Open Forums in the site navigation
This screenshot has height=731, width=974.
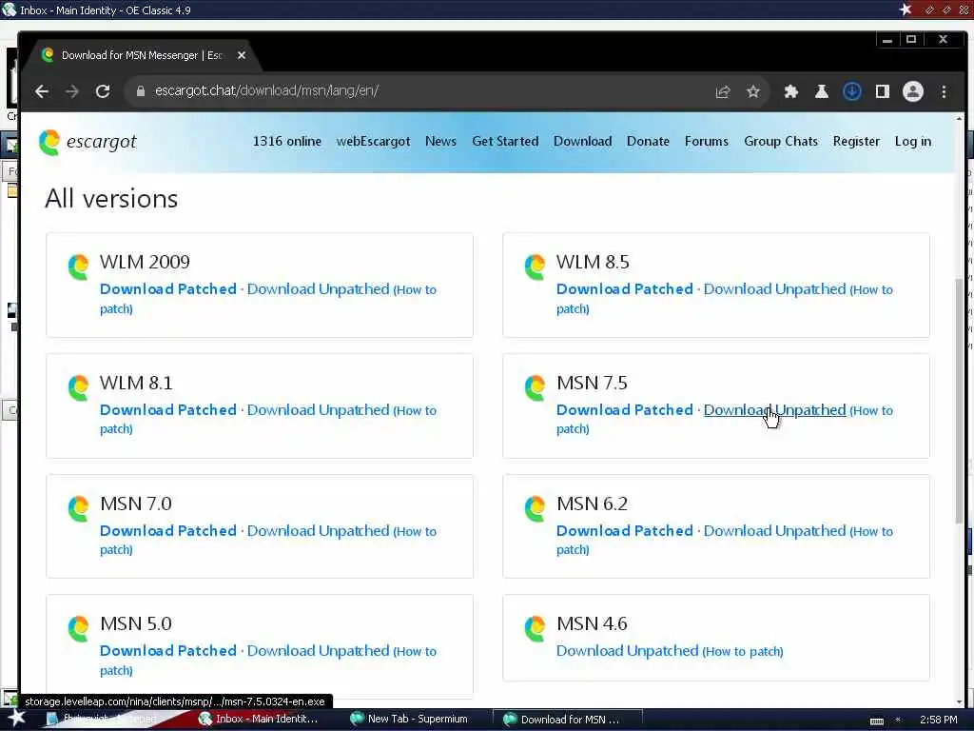coord(707,141)
